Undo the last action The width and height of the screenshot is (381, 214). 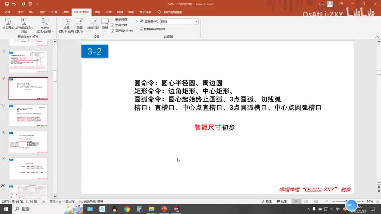pos(14,4)
